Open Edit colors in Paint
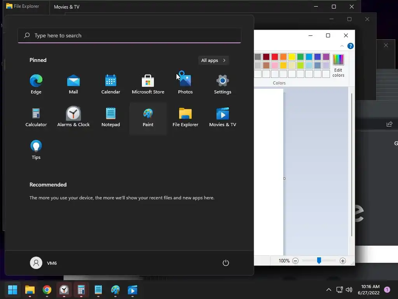The image size is (398, 299). (339, 65)
